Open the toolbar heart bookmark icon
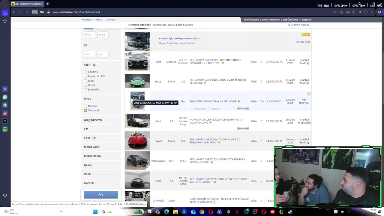The image size is (384, 216). 366,12
